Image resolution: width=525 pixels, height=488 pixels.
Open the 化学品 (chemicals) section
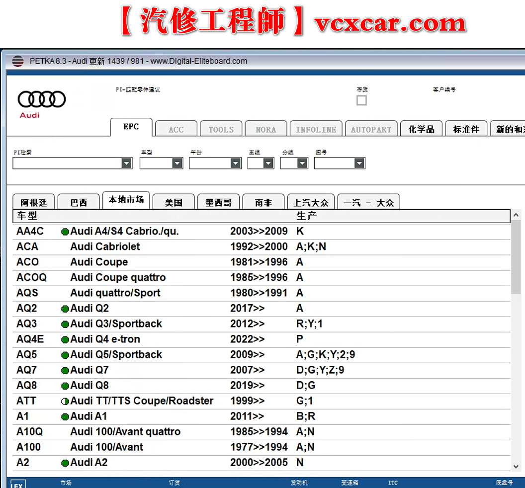point(421,128)
